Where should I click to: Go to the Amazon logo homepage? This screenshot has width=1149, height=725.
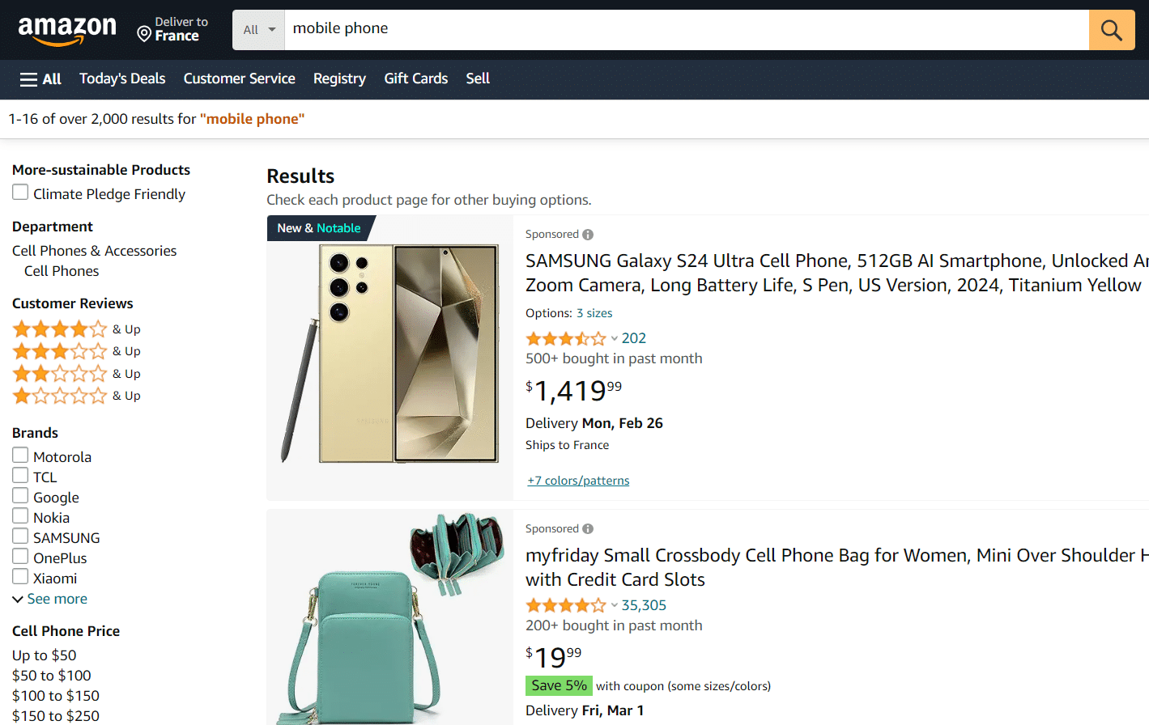[x=67, y=30]
